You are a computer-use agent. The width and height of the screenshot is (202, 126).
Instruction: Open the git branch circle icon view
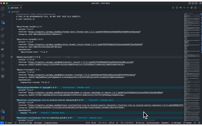coord(3,56)
